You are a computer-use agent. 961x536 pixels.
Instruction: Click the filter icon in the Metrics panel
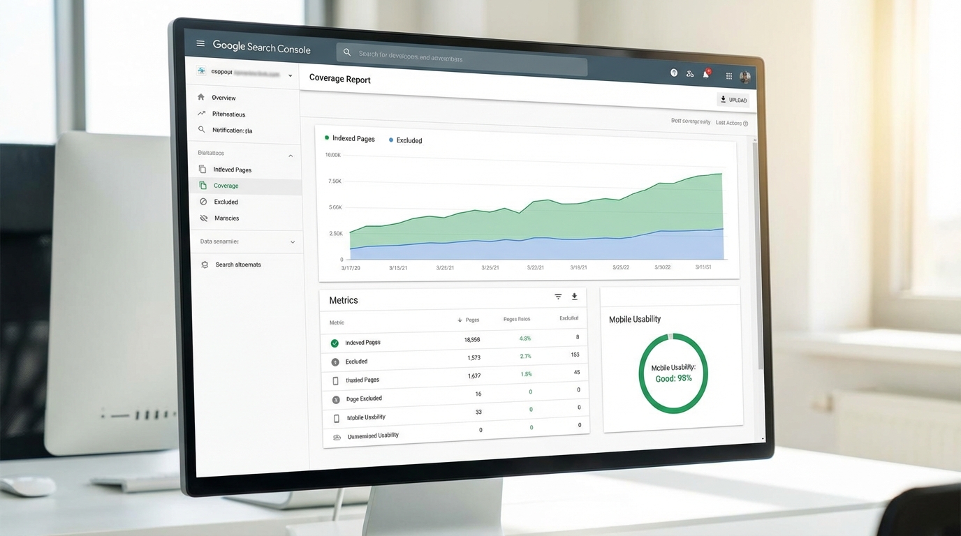pyautogui.click(x=558, y=297)
